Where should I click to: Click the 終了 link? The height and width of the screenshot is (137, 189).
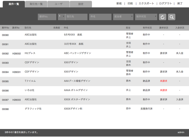(x=180, y=4)
